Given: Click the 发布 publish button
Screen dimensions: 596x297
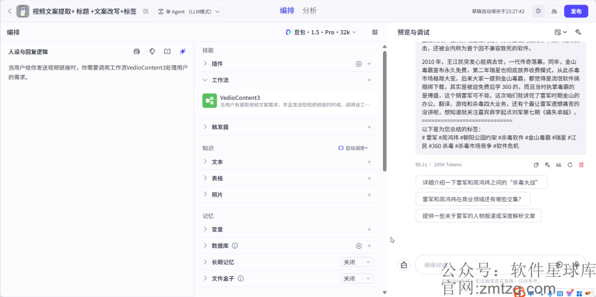Looking at the screenshot, I should click(576, 12).
